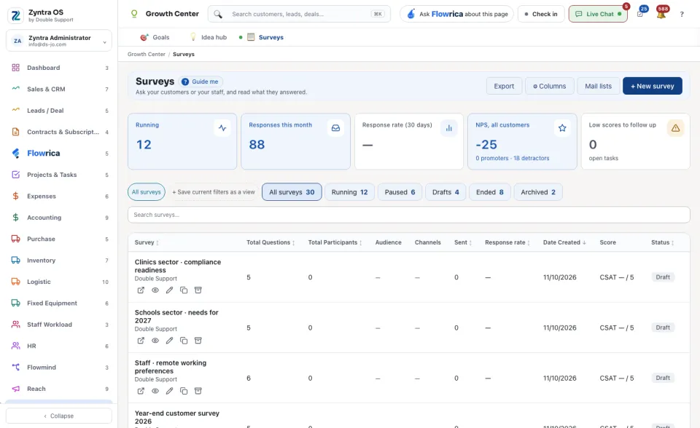This screenshot has height=428, width=700.
Task: Sort by Date Created column header
Action: point(564,242)
